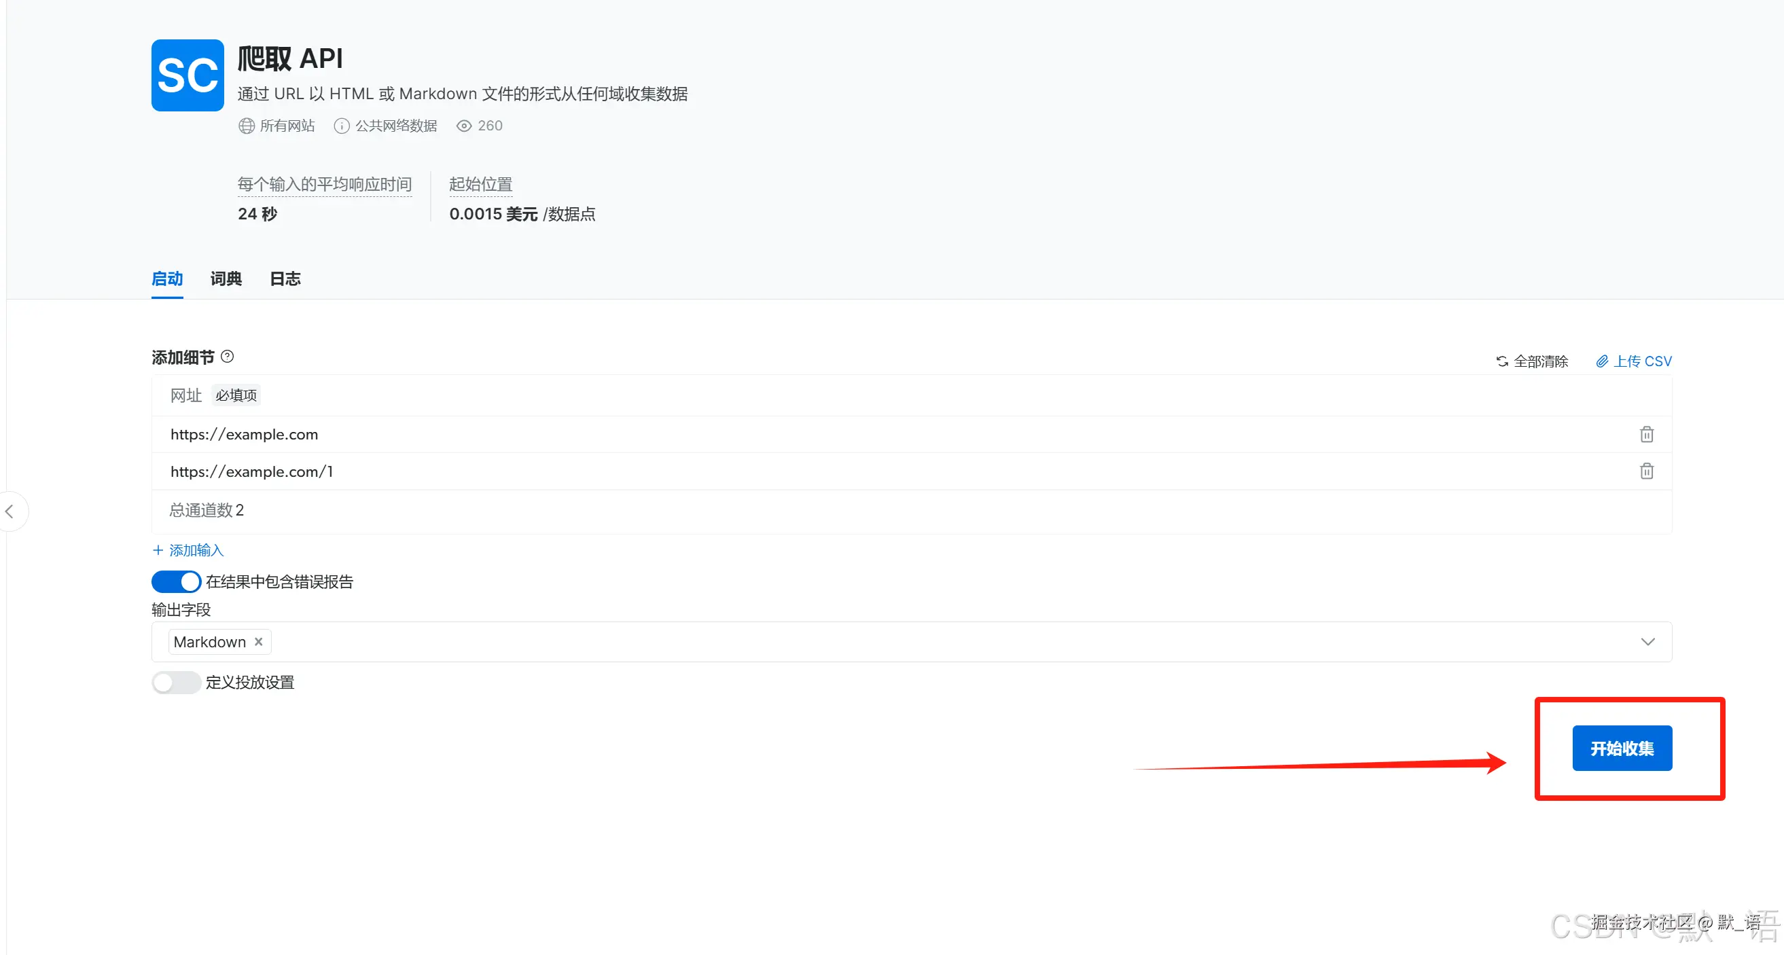The height and width of the screenshot is (955, 1784).
Task: Remove the Markdown tag from output fields
Action: (x=258, y=642)
